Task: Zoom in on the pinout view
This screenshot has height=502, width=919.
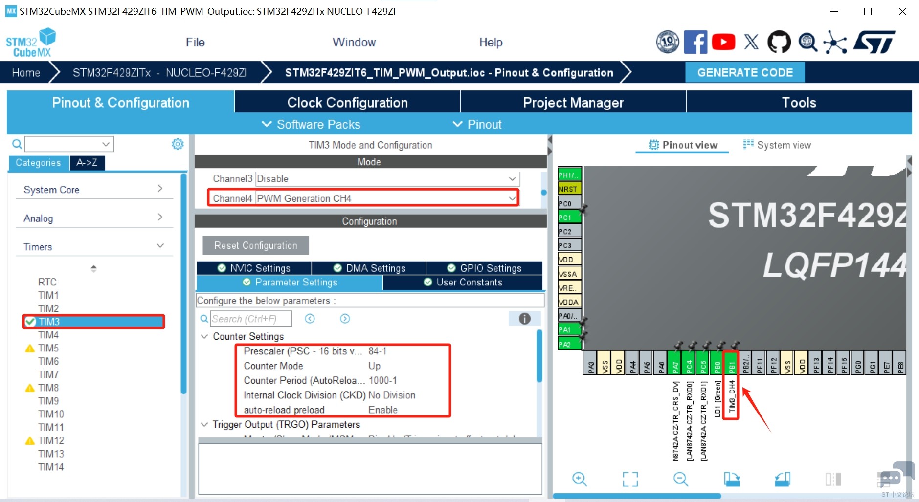Action: [x=580, y=479]
